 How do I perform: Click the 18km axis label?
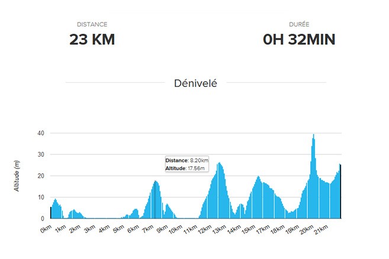pyautogui.click(x=278, y=229)
